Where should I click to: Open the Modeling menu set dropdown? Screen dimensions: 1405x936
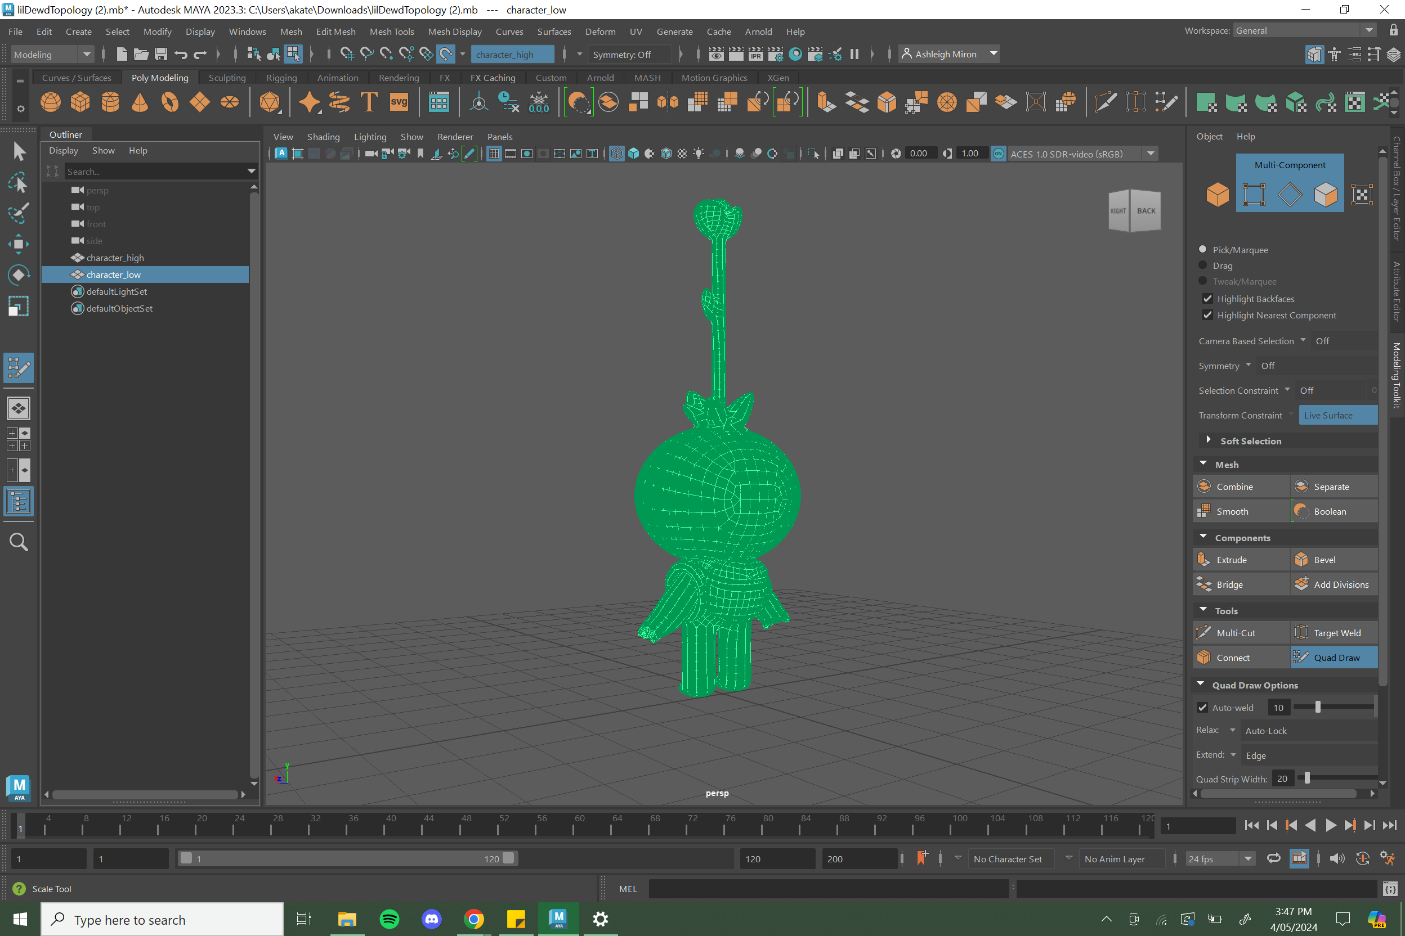click(52, 55)
